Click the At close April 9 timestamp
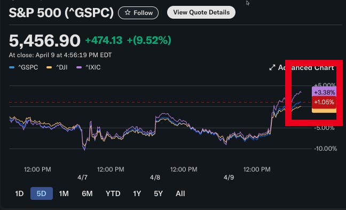The height and width of the screenshot is (210, 346). tap(60, 55)
